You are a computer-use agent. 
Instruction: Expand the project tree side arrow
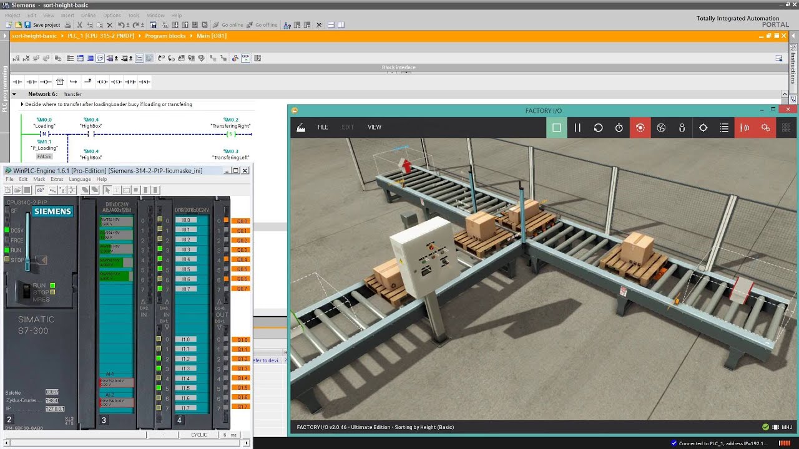[4, 36]
